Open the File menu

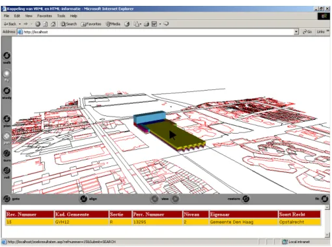point(7,16)
